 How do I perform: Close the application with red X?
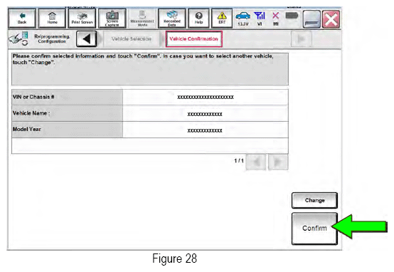(331, 19)
